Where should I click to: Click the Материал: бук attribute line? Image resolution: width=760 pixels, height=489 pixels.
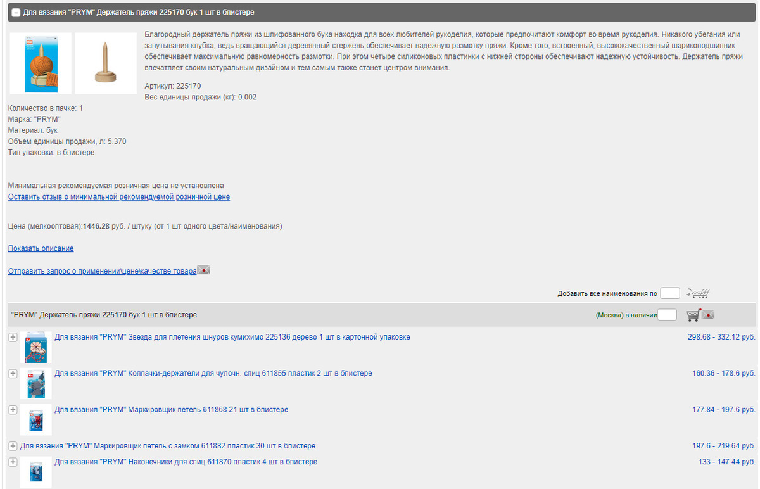click(x=33, y=130)
